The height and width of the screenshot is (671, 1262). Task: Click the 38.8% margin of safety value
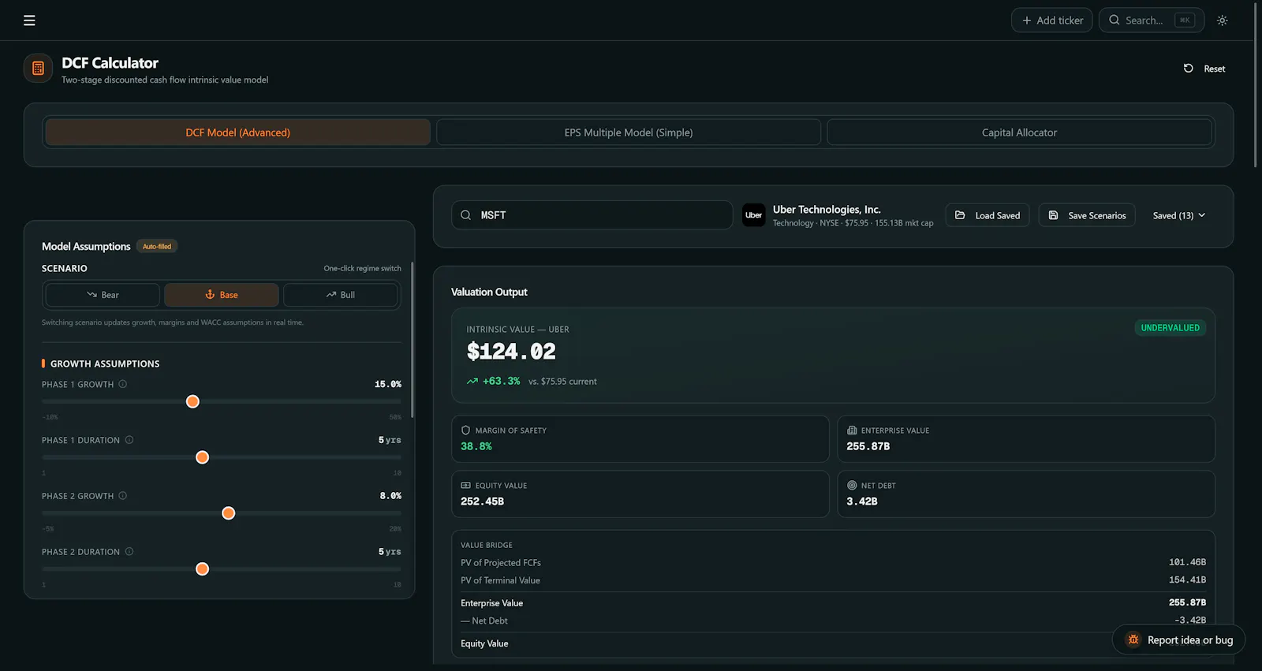tap(476, 446)
